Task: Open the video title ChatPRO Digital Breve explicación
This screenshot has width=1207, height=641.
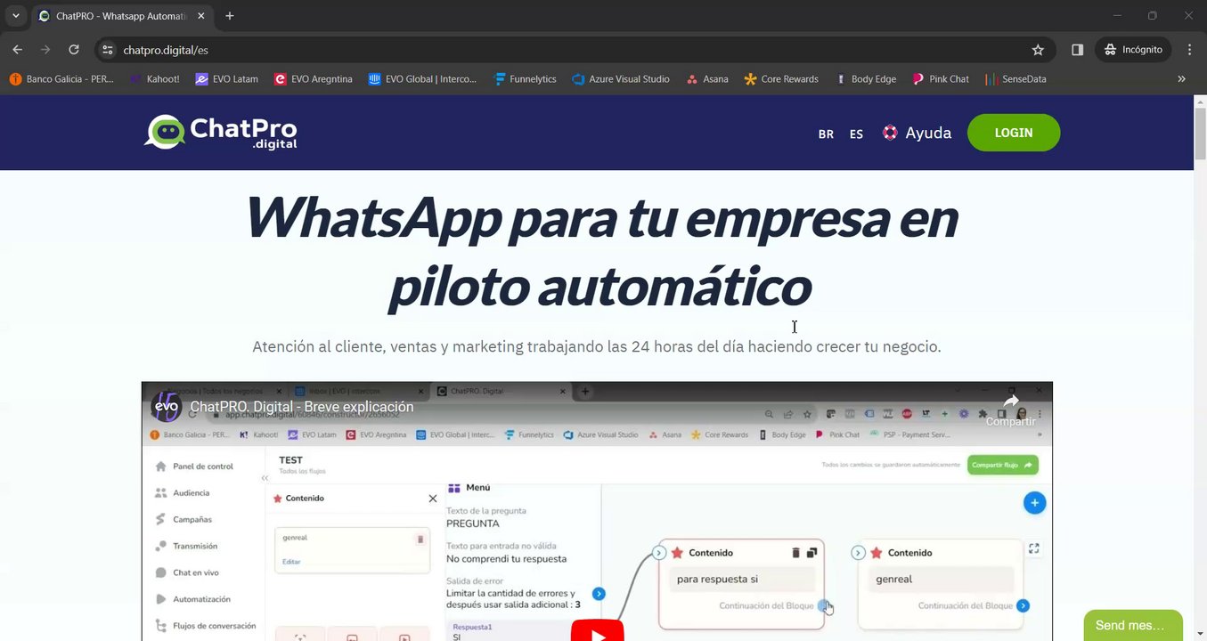Action: (302, 407)
